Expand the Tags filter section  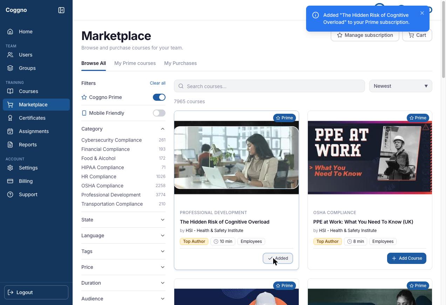(x=123, y=251)
